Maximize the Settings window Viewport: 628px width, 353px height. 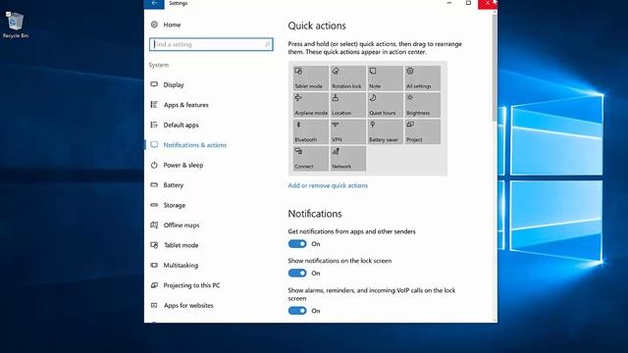468,3
